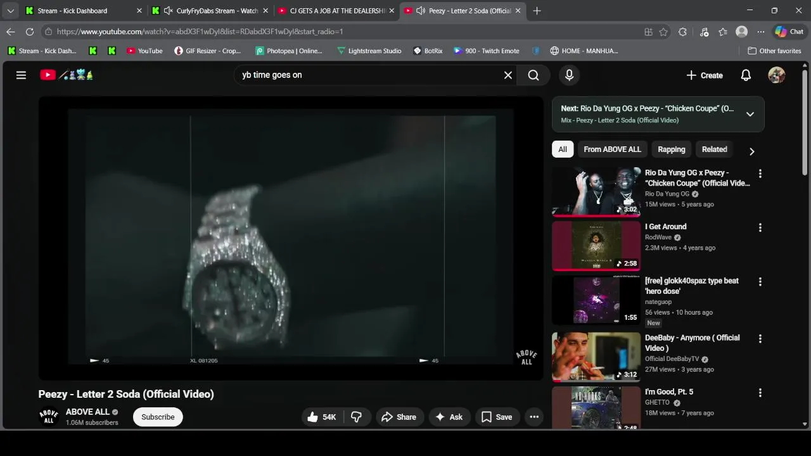Open Chicken Coupe video thumbnail

click(x=596, y=191)
